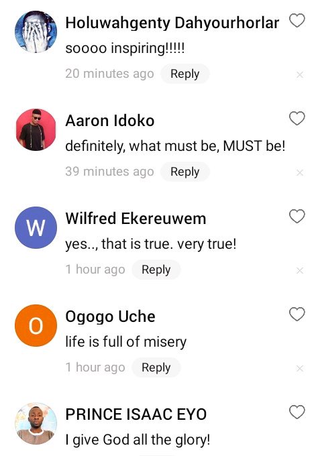Image resolution: width=322 pixels, height=456 pixels.
Task: Open the blue W avatar of Wilfred
Action: click(36, 227)
